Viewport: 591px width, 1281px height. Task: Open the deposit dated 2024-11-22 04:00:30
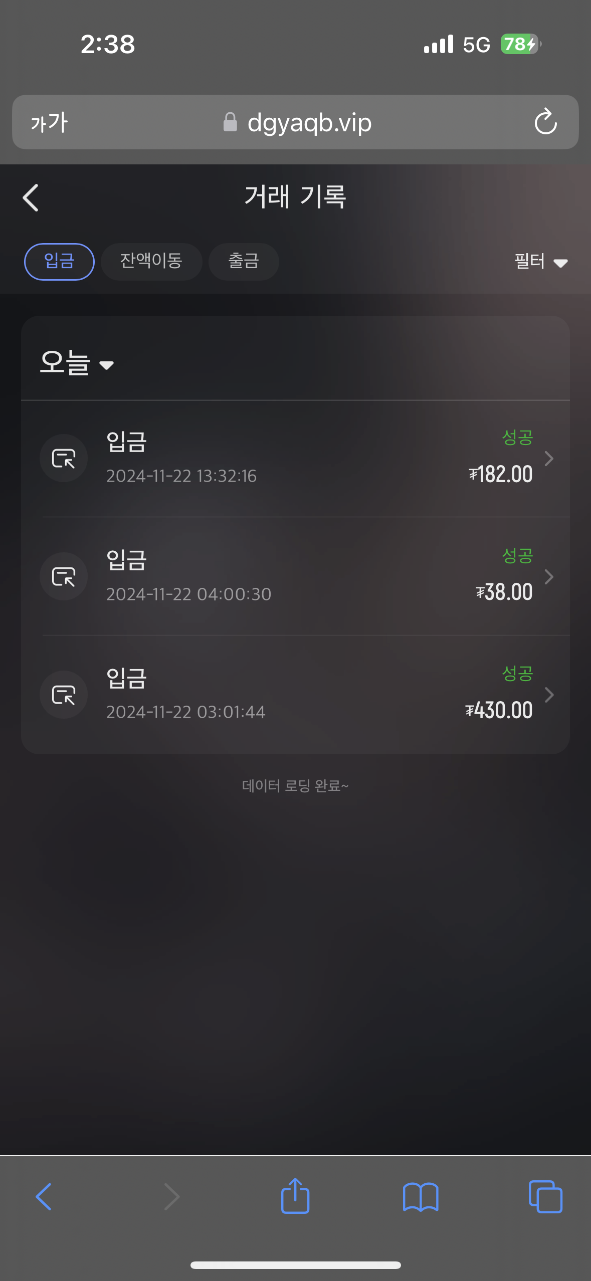(x=296, y=576)
